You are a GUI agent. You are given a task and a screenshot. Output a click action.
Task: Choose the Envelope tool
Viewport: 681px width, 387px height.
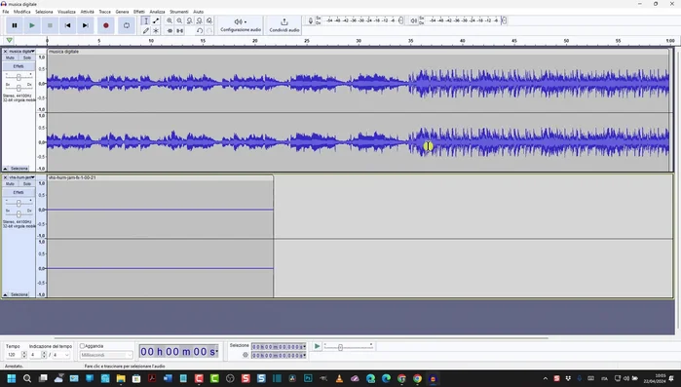tap(156, 20)
